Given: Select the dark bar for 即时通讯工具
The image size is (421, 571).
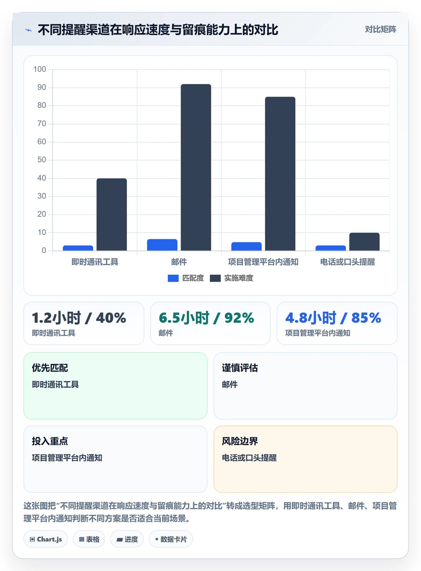Looking at the screenshot, I should (112, 215).
